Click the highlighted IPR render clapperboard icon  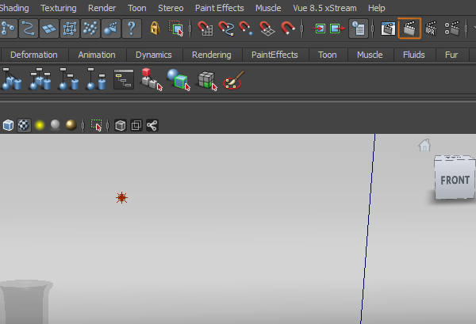coord(409,29)
